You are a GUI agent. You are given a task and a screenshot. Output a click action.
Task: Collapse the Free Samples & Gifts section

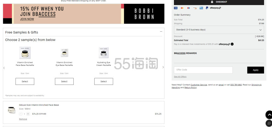pos(161,31)
